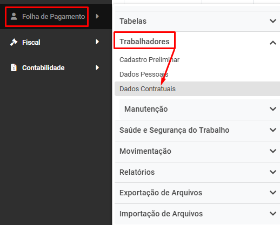The image size is (280, 225).
Task: Open Dados Contratuais
Action: [197, 88]
